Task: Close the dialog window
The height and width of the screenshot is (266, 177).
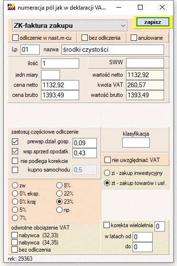Action: (x=162, y=7)
